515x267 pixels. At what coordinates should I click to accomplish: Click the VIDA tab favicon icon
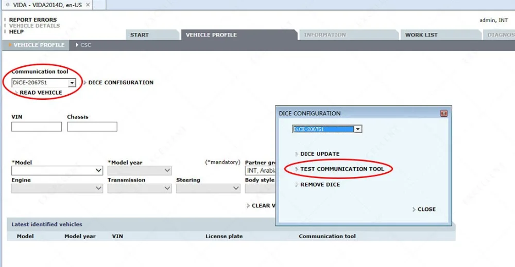click(8, 5)
